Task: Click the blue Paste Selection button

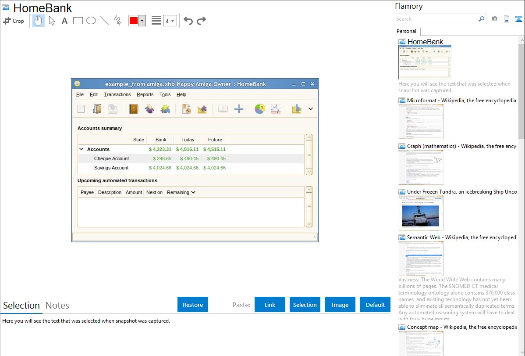Action: point(305,305)
